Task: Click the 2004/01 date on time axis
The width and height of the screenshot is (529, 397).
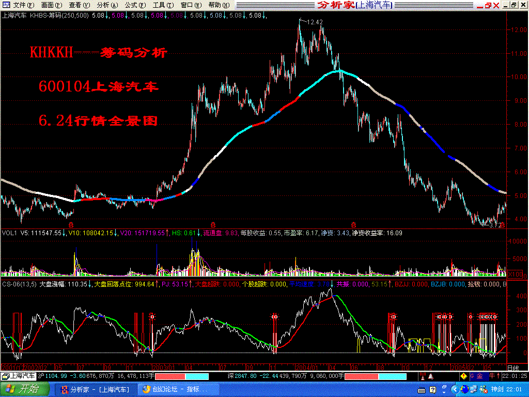Action: (x=307, y=368)
